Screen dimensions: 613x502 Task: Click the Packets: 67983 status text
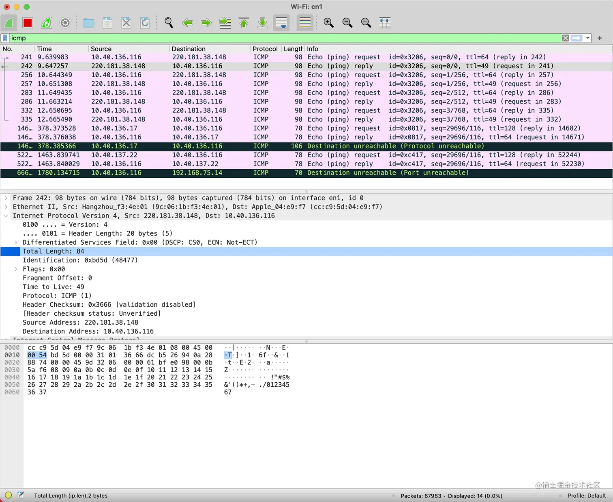pos(421,496)
